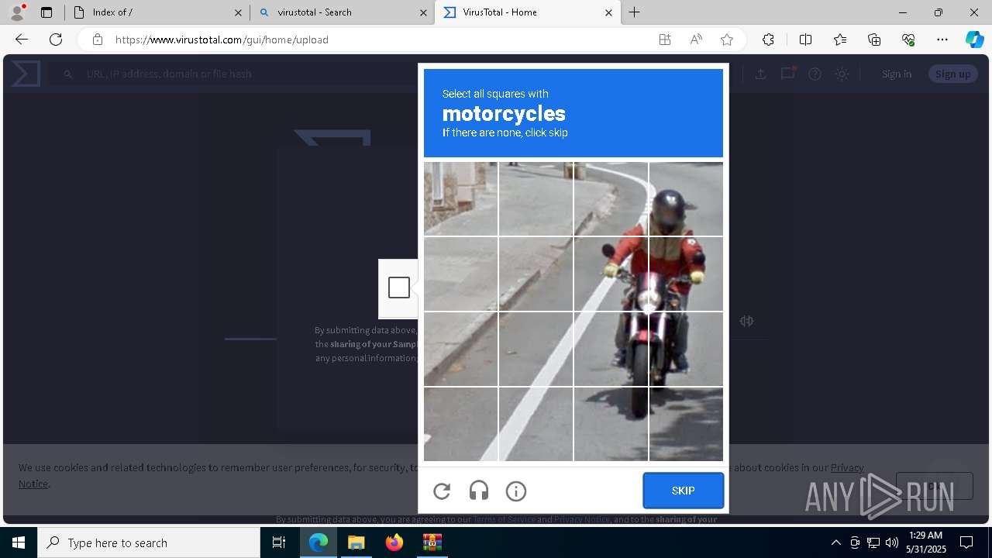Show hidden system tray icons
Screen dimensions: 992x558
click(x=835, y=542)
